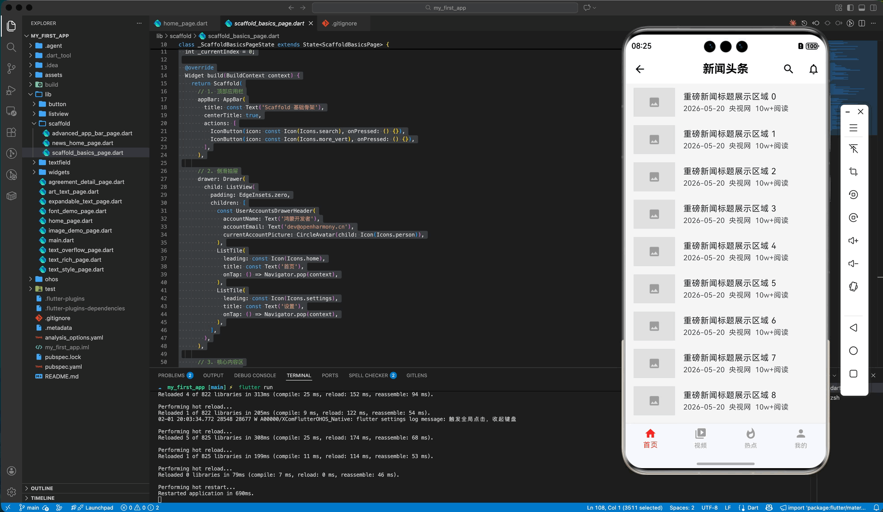Click the emulator screenshot crop tool

click(x=853, y=172)
